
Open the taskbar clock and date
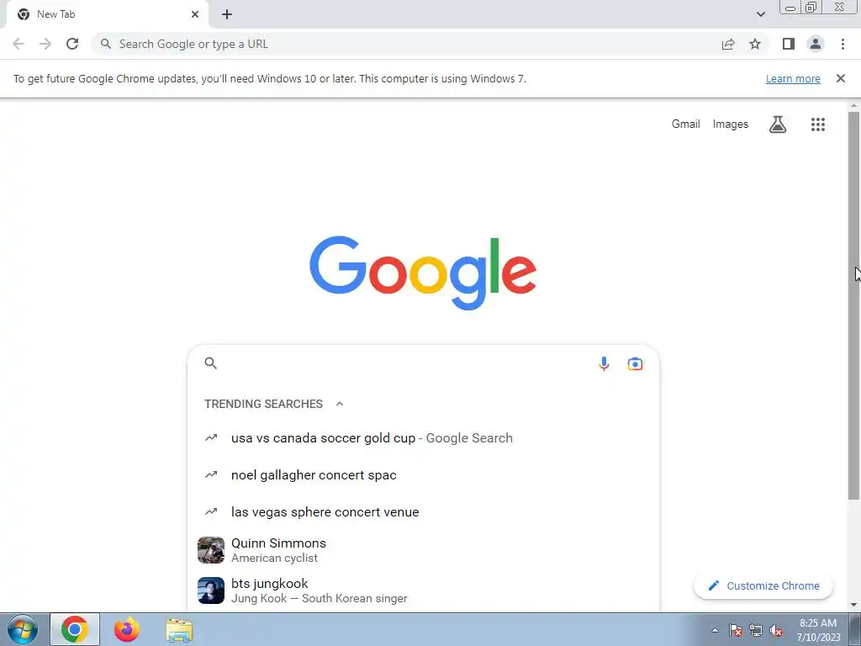point(818,630)
